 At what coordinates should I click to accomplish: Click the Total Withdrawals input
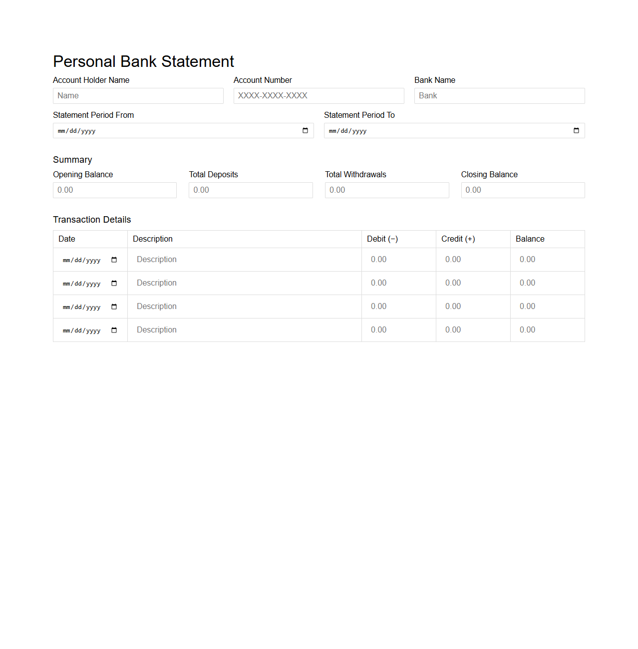point(387,190)
